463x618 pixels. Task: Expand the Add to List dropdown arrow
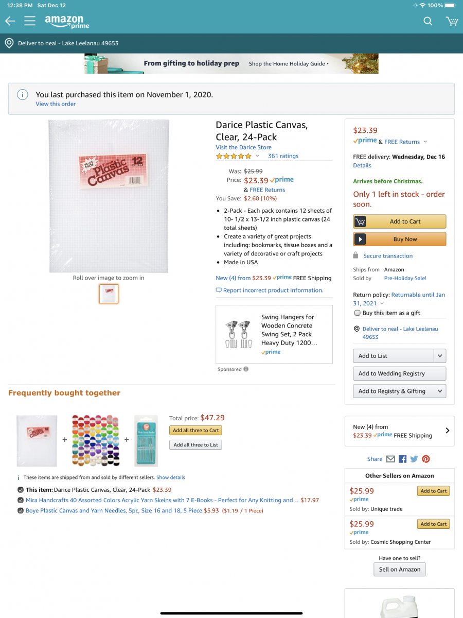[440, 356]
